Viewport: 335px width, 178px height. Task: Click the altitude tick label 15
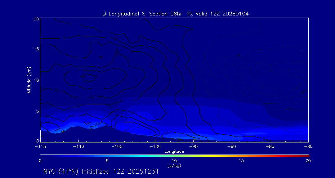point(36,49)
